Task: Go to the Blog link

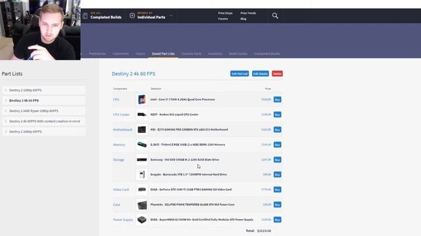Action: coord(243,19)
